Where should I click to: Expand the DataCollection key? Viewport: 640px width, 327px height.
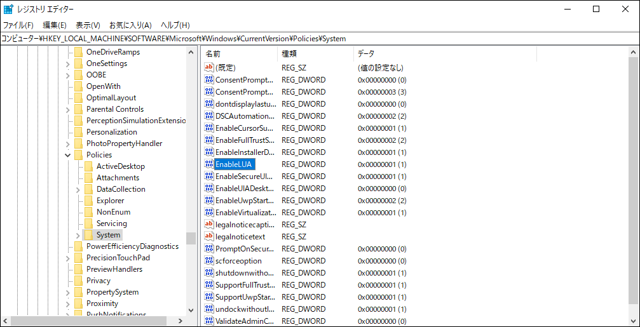pyautogui.click(x=78, y=190)
